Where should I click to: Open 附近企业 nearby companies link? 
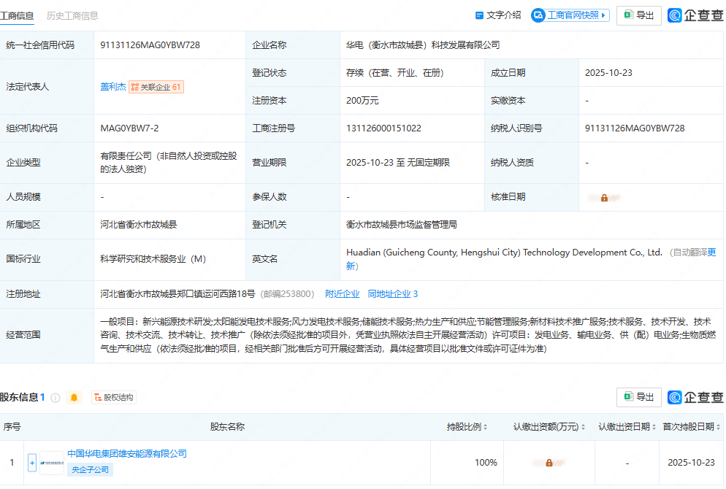pos(342,294)
